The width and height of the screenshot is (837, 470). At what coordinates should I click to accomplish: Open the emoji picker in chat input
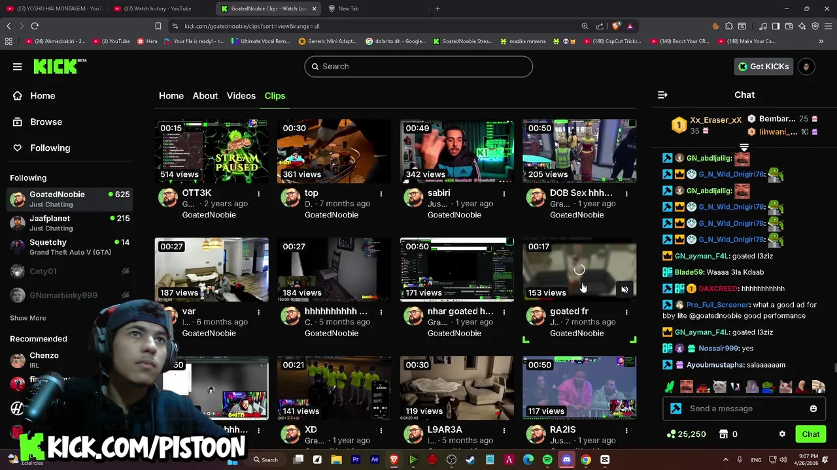(813, 409)
